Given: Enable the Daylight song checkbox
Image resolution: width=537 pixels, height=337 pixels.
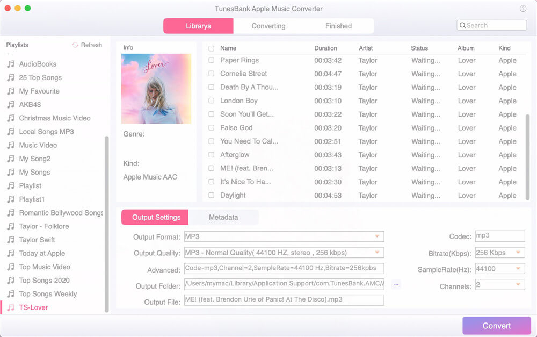Looking at the screenshot, I should 211,196.
